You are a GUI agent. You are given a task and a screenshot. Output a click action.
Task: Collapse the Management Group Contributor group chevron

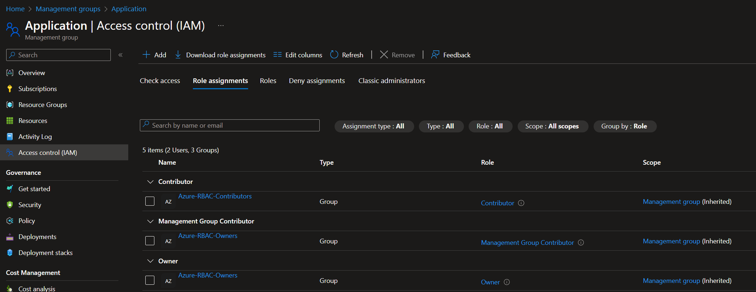[150, 221]
